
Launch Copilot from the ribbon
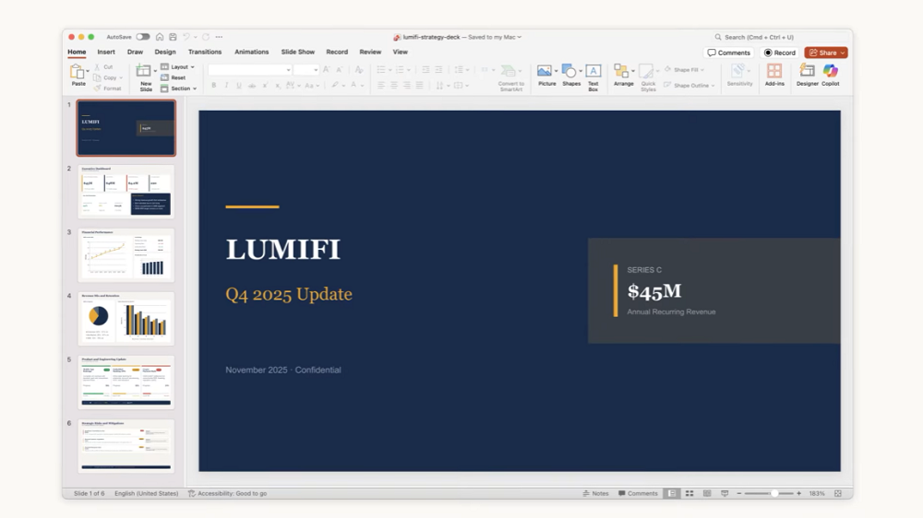pos(831,74)
